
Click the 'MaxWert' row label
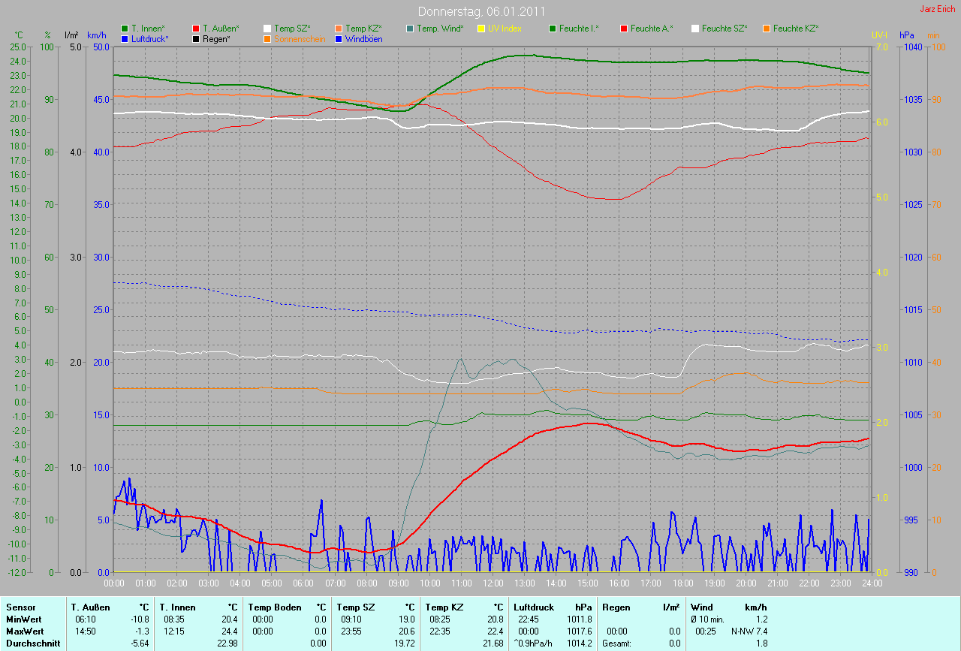[26, 631]
